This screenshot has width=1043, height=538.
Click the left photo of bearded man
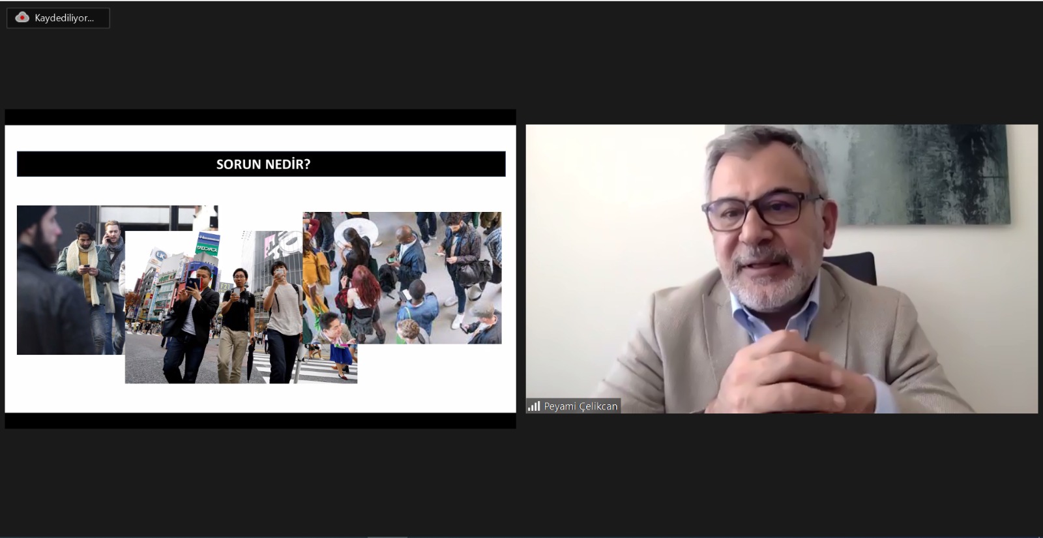pos(46,280)
